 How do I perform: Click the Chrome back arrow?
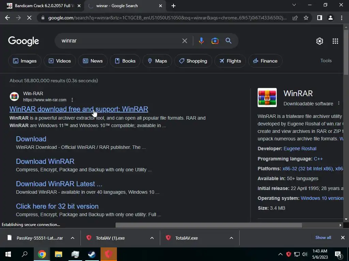point(7,18)
